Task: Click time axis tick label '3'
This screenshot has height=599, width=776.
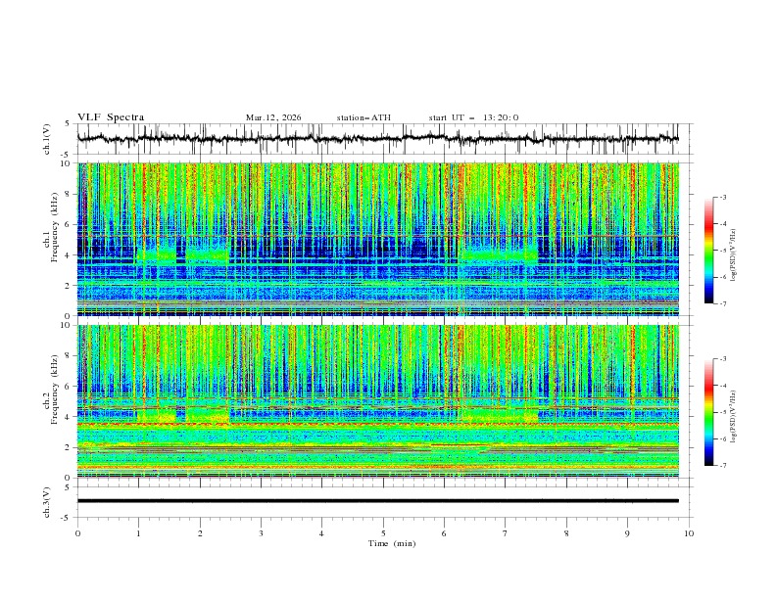Action: coord(261,533)
